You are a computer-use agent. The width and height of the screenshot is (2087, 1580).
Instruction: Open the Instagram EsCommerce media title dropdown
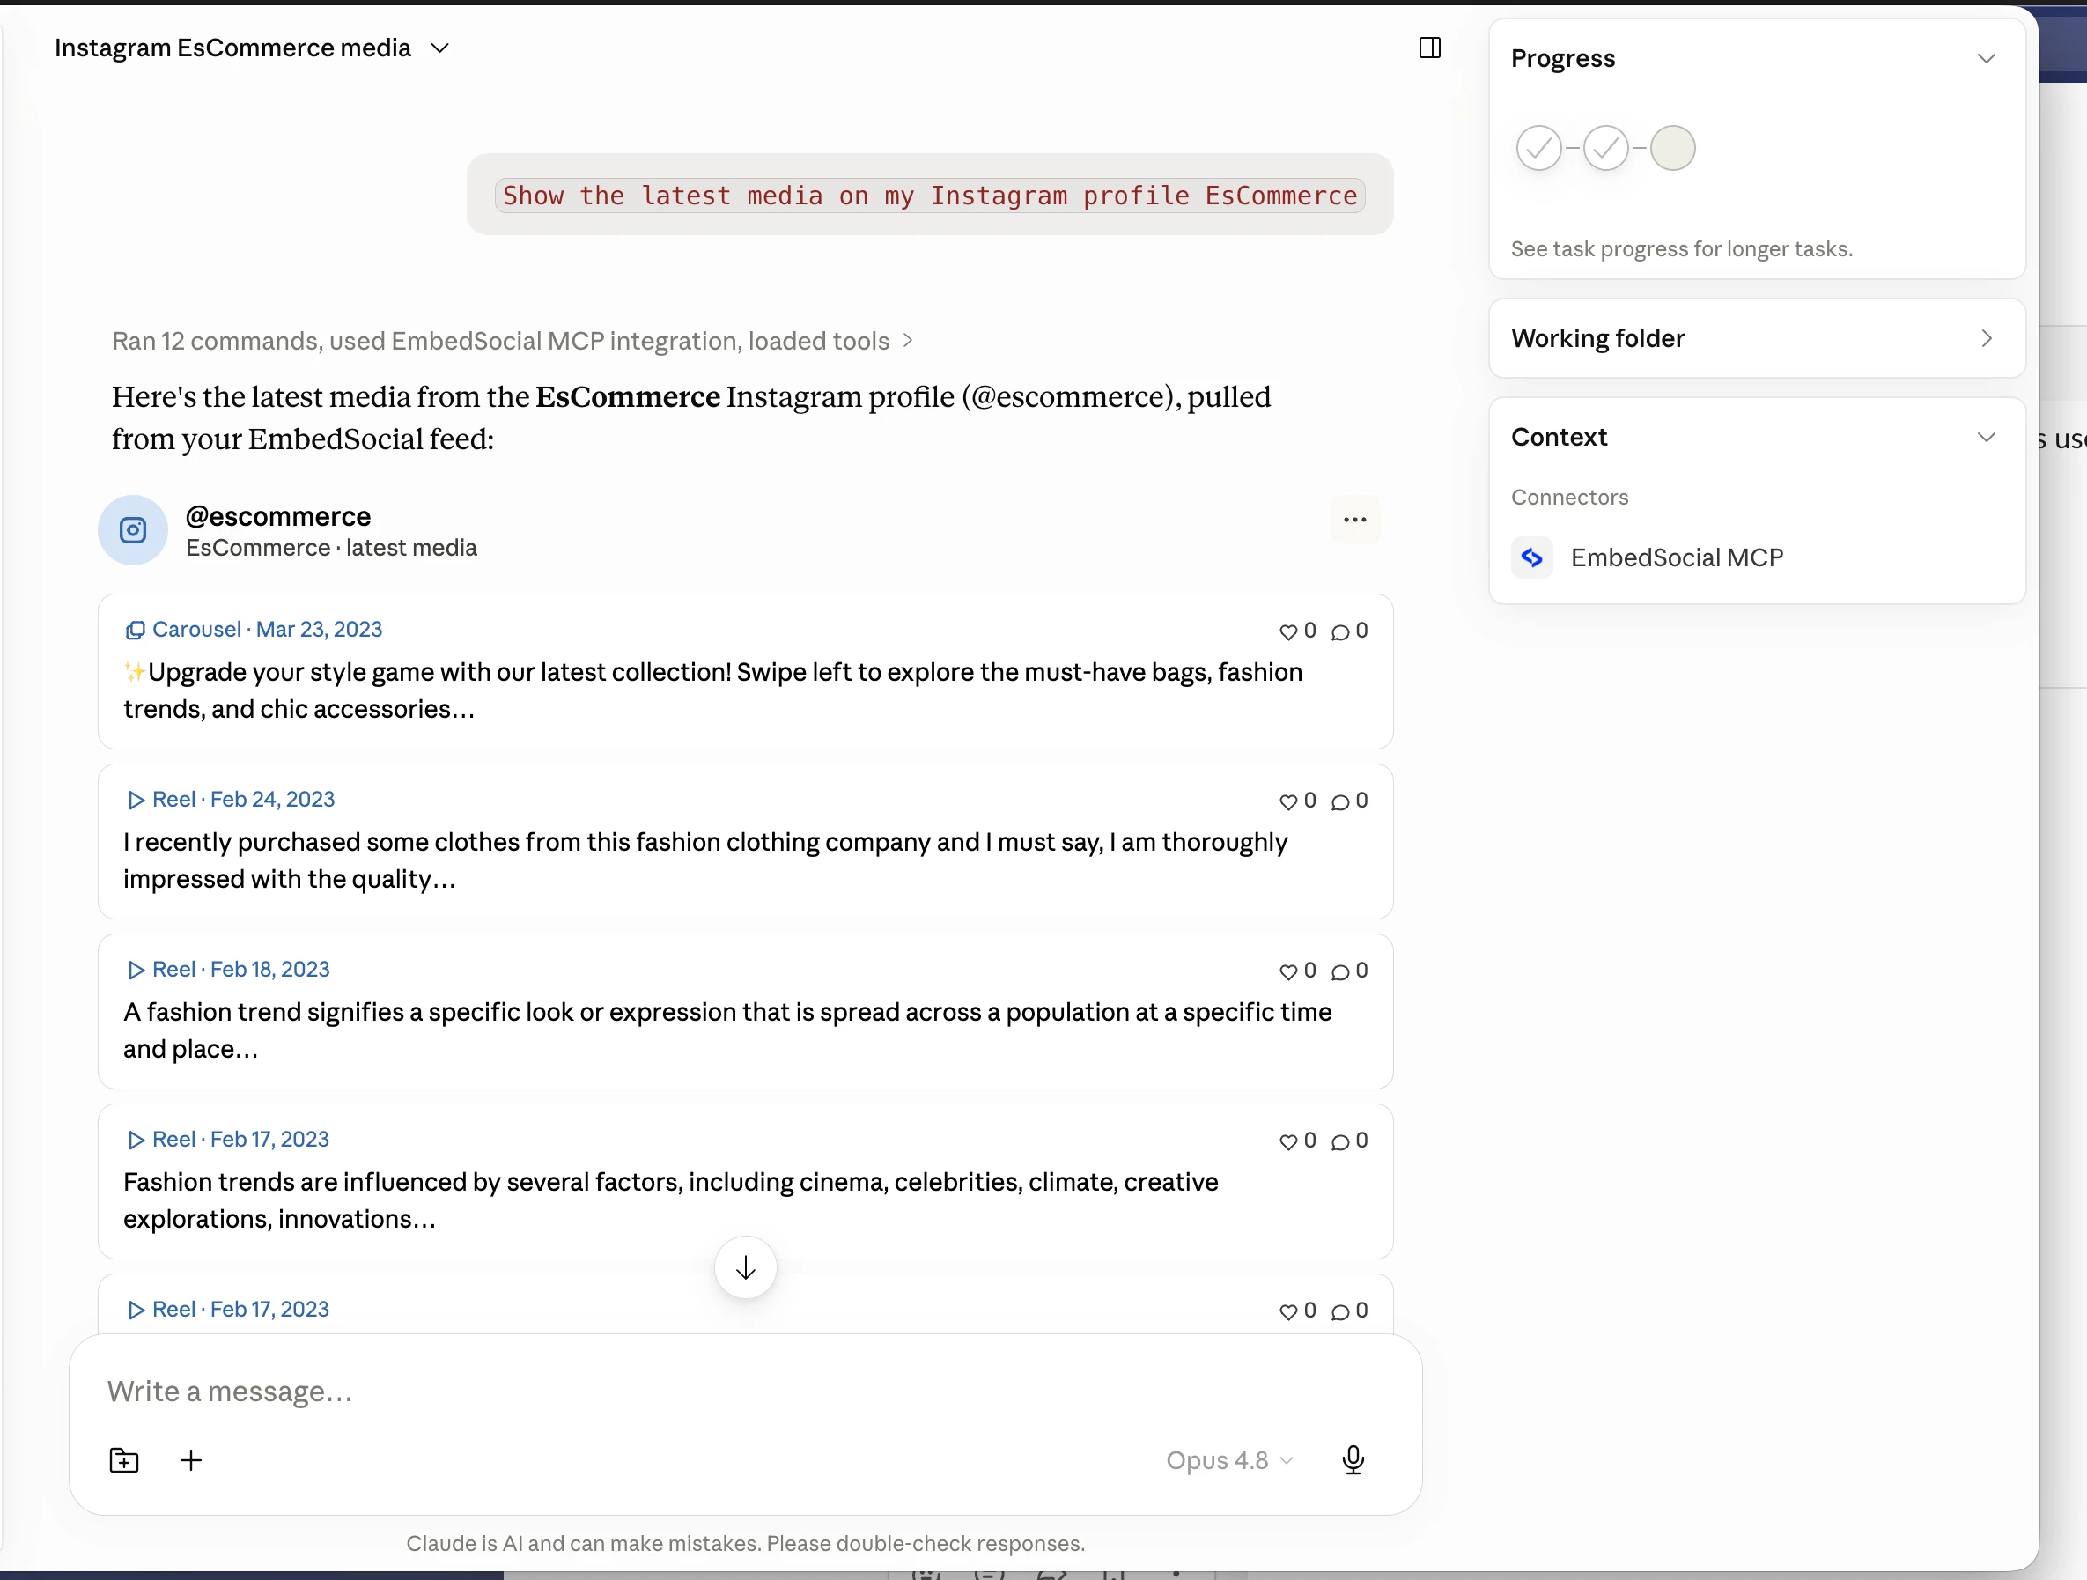(x=251, y=48)
